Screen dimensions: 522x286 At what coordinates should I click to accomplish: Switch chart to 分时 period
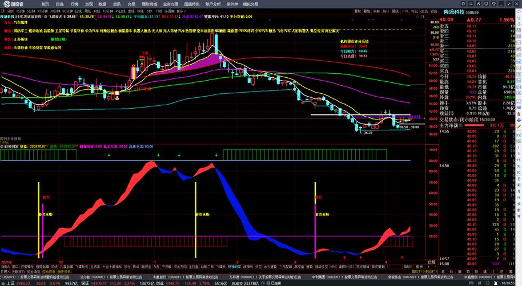[11, 11]
